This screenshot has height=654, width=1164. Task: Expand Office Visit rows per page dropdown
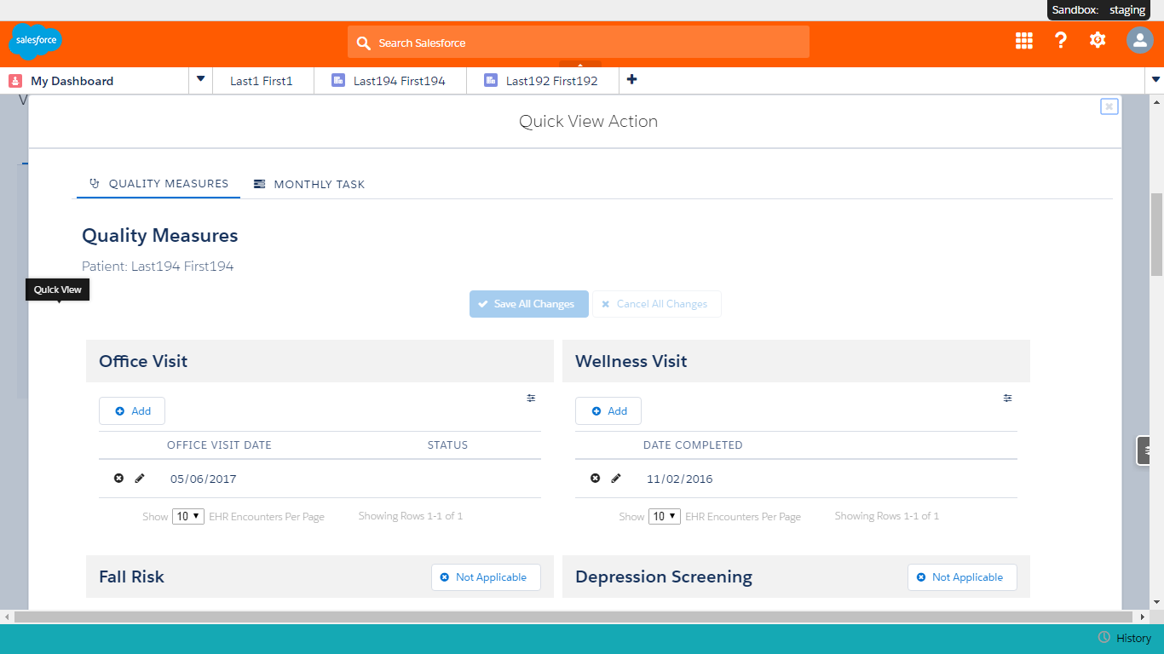tap(188, 516)
